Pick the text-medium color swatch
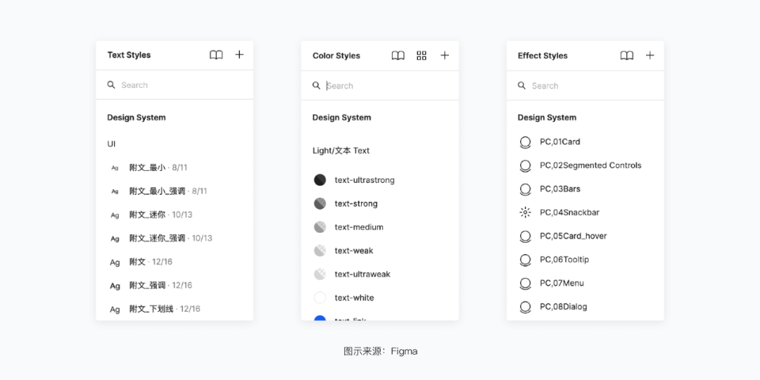The width and height of the screenshot is (760, 380). pos(320,227)
